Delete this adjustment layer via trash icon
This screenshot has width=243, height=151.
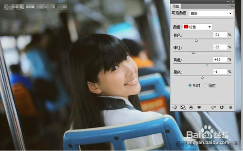(x=230, y=107)
